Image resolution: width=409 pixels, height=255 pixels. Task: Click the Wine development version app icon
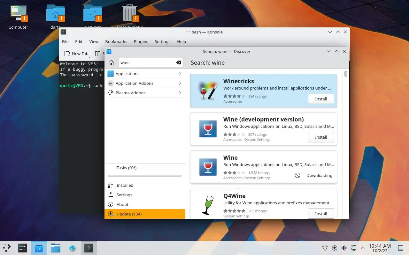pyautogui.click(x=208, y=129)
